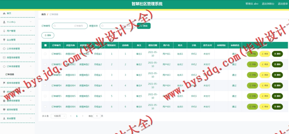Tick the checkbox for row 订单编号4
This screenshot has height=134, width=289.
point(45,86)
